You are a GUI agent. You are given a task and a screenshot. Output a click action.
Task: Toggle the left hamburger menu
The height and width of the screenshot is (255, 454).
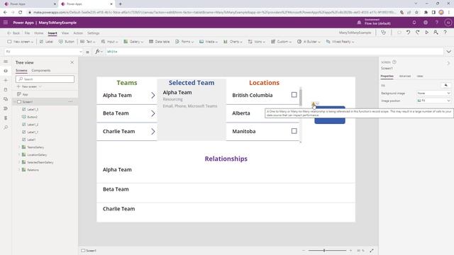click(x=6, y=62)
